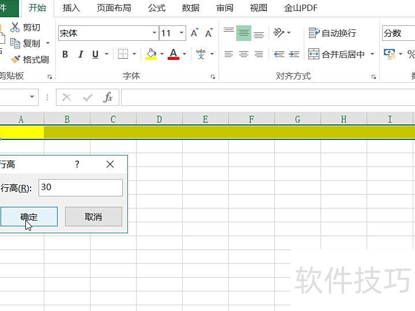Decrease indent icon
The image size is (415, 311).
279,54
